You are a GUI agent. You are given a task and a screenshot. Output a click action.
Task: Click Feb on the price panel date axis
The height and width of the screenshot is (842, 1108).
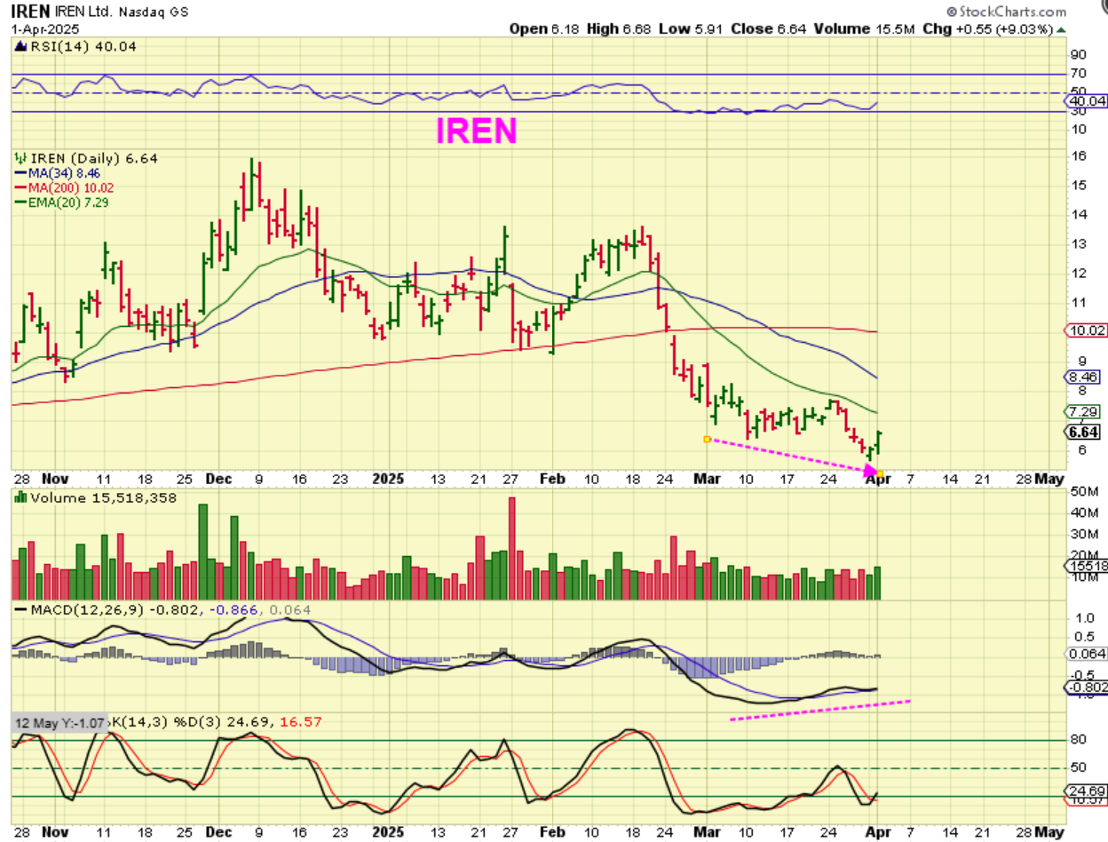[x=553, y=478]
